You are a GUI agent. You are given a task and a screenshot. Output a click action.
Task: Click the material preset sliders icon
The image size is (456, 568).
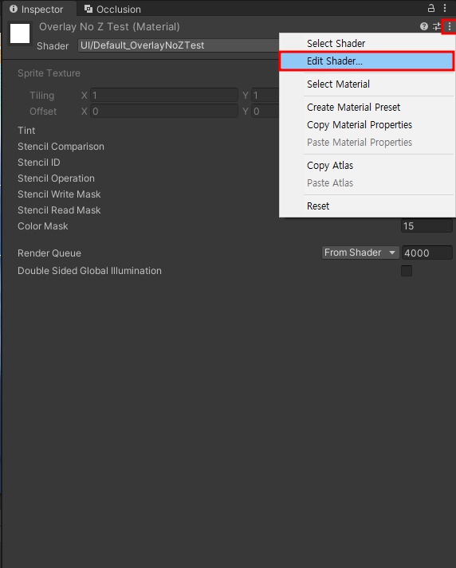(436, 26)
